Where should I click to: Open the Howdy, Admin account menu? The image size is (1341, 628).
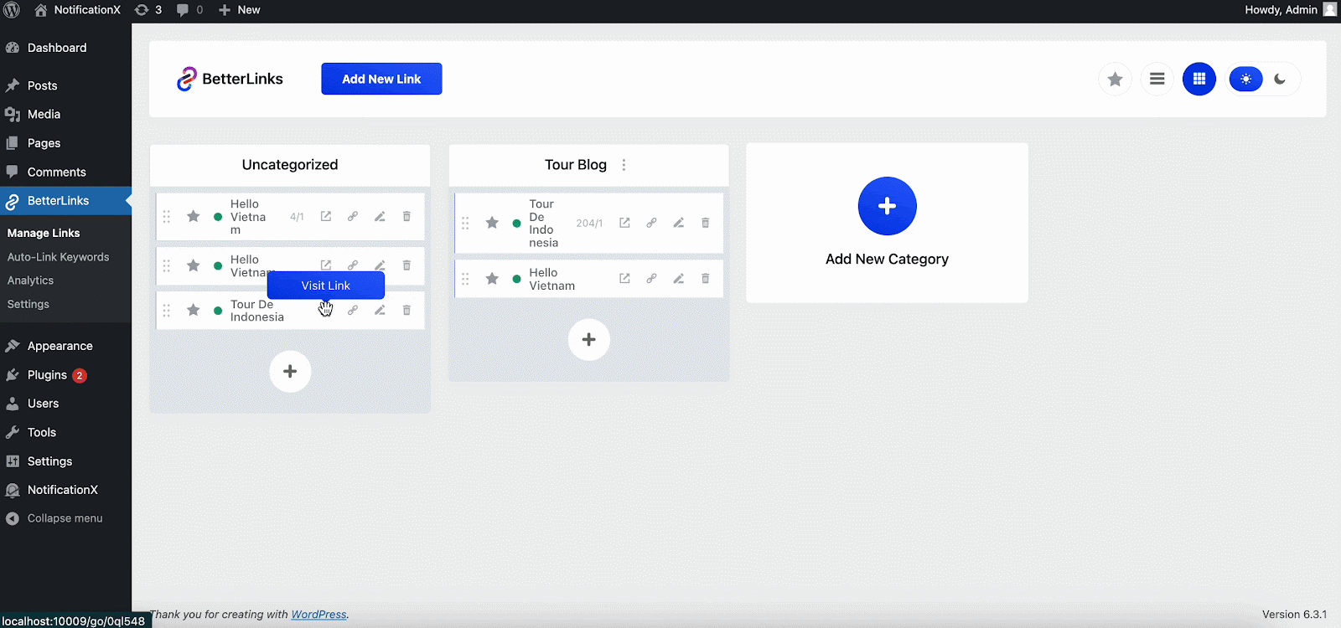pos(1291,10)
